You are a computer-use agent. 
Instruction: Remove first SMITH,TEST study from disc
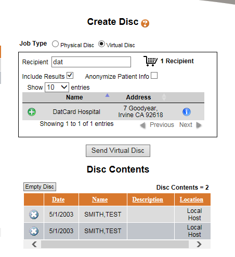[34, 215]
